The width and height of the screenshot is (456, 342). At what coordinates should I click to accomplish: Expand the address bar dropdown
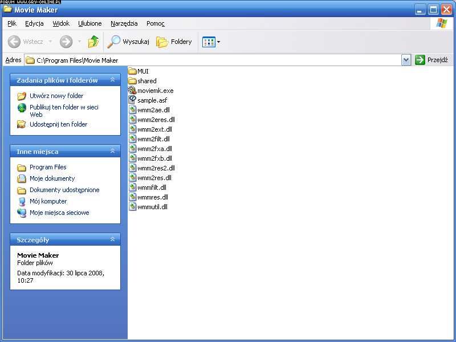click(x=406, y=60)
